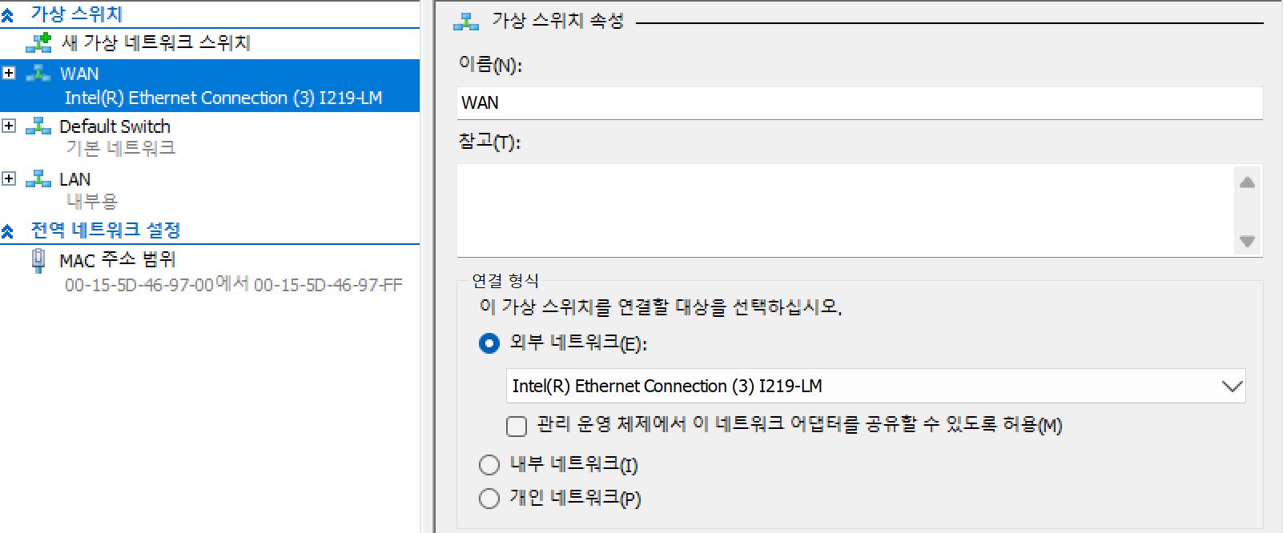Image resolution: width=1283 pixels, height=533 pixels.
Task: Click the virtual switch properties header icon
Action: 466,22
